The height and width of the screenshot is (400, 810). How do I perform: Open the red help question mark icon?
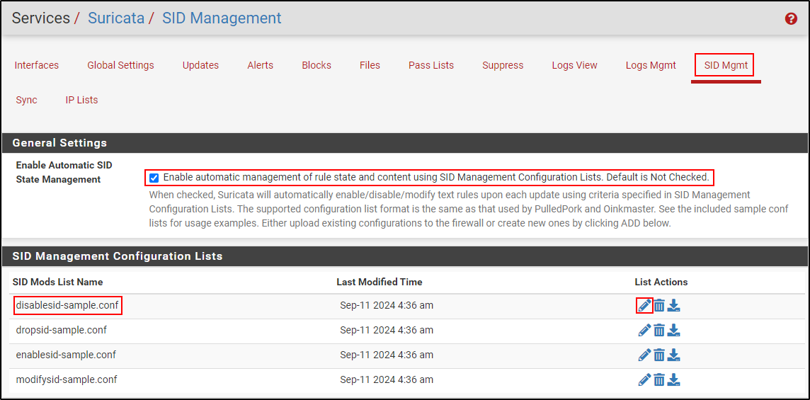[791, 19]
